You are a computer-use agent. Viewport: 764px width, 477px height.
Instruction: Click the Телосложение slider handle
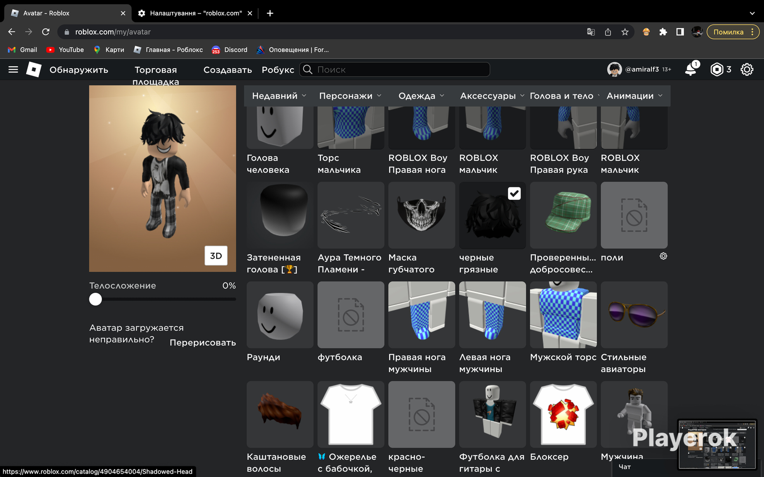(95, 299)
